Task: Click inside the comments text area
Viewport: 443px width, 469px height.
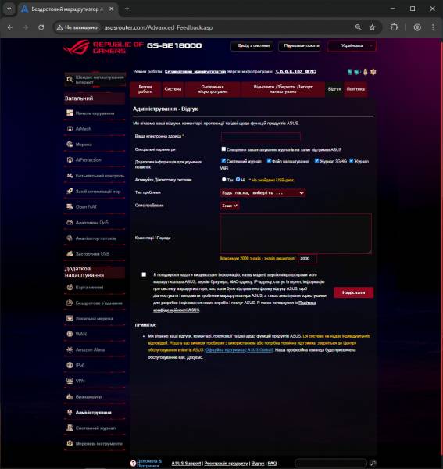Action: click(295, 233)
